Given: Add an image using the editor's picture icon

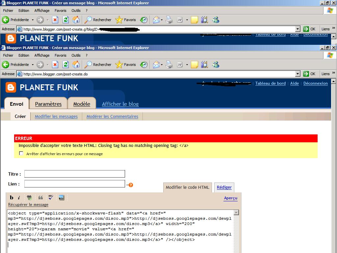Looking at the screenshot, I should (61, 198).
